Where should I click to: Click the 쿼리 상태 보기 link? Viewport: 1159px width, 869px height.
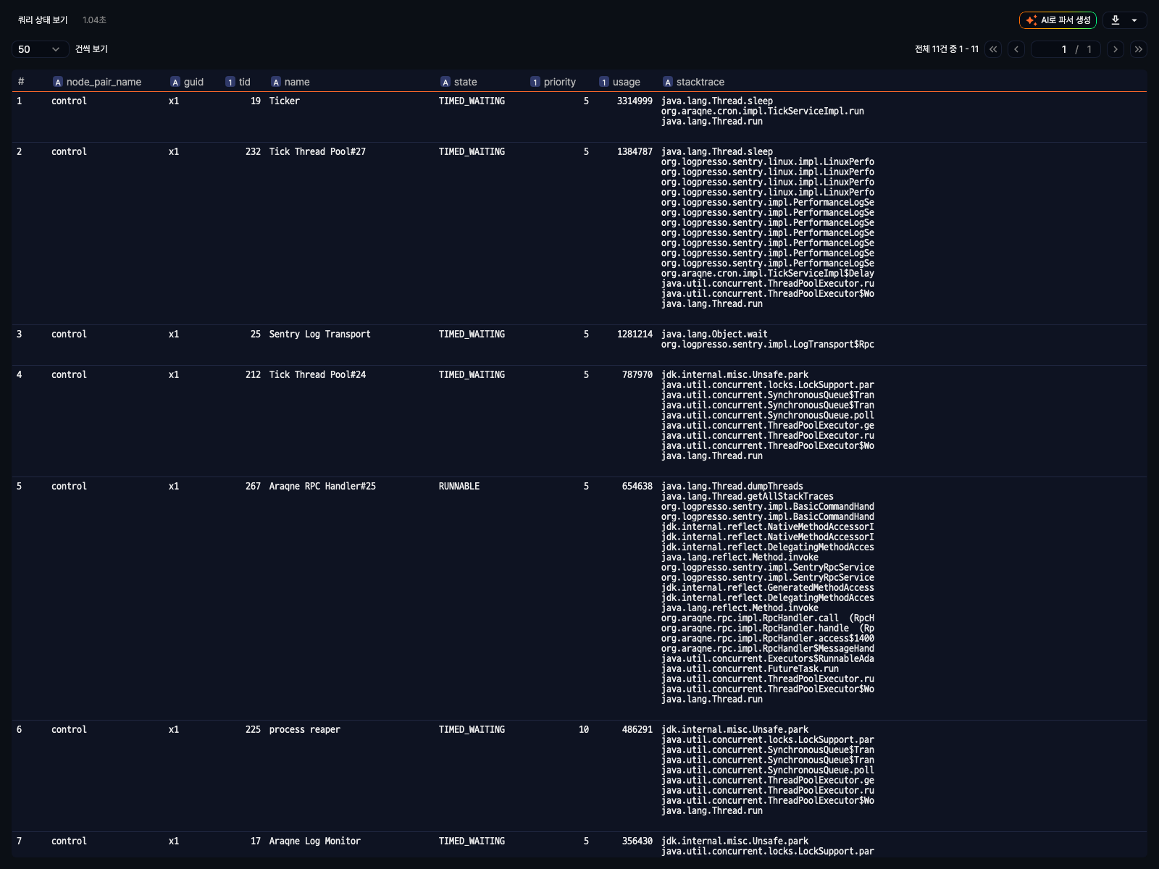43,20
